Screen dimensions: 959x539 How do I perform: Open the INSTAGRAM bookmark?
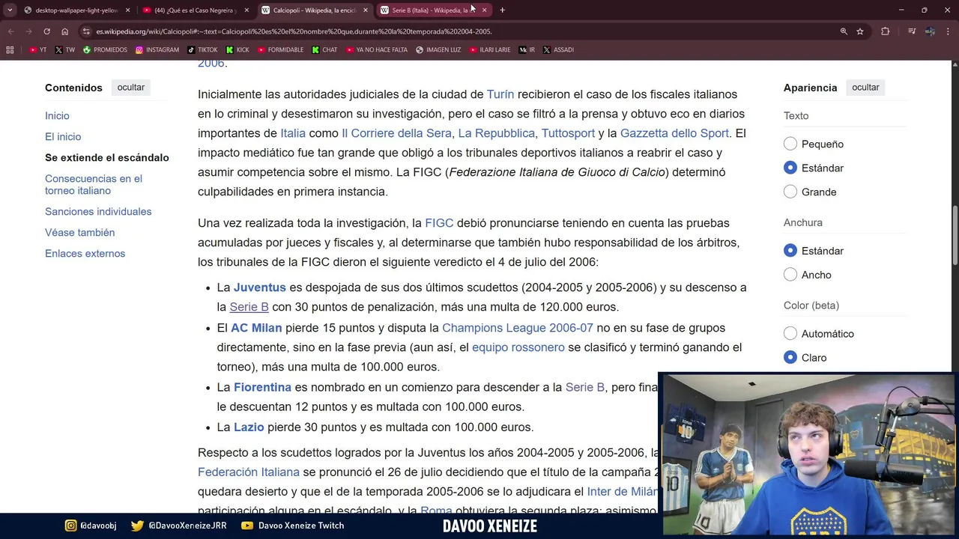[x=157, y=49]
